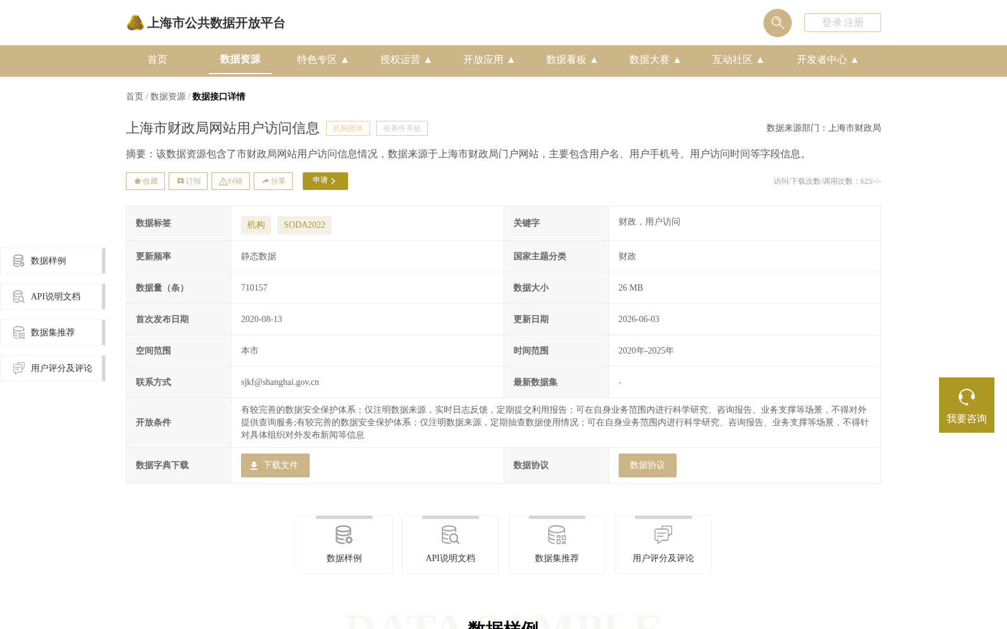This screenshot has width=1007, height=629.
Task: Click 下载文件 download dictionary button
Action: 275,465
